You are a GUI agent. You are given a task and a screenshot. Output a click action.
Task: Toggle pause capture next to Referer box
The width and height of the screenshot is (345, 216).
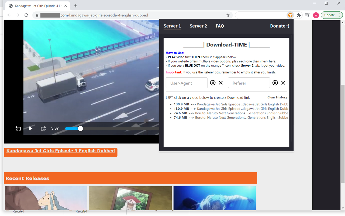coord(275,83)
